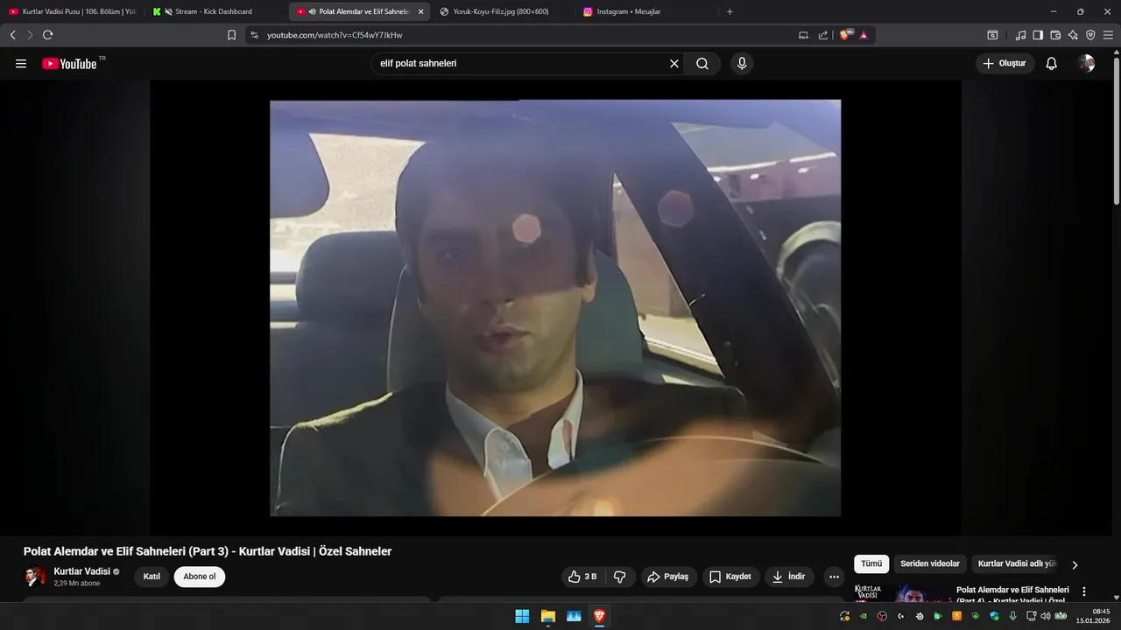Open Brave browser taskbar icon
This screenshot has width=1121, height=630.
600,617
